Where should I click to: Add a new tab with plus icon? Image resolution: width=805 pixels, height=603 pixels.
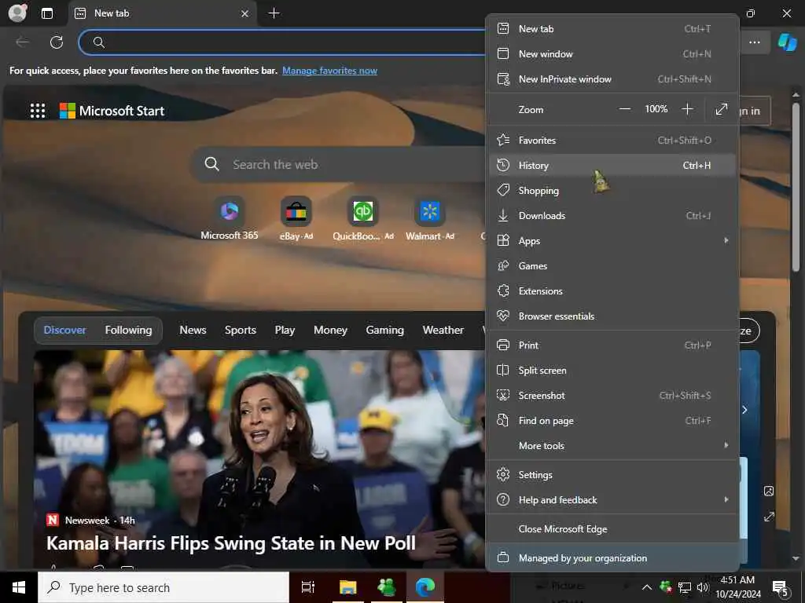coord(274,13)
